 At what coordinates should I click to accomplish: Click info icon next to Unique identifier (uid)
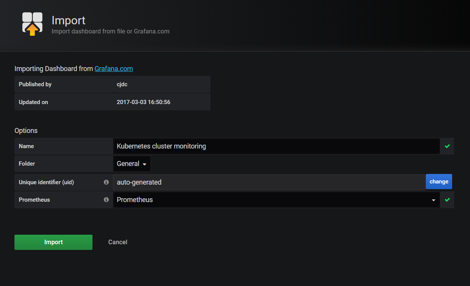coord(106,182)
